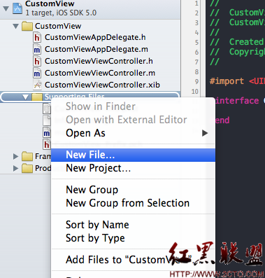
Task: Click the CustomViewViewController.m implementation icon
Action: coord(37,74)
